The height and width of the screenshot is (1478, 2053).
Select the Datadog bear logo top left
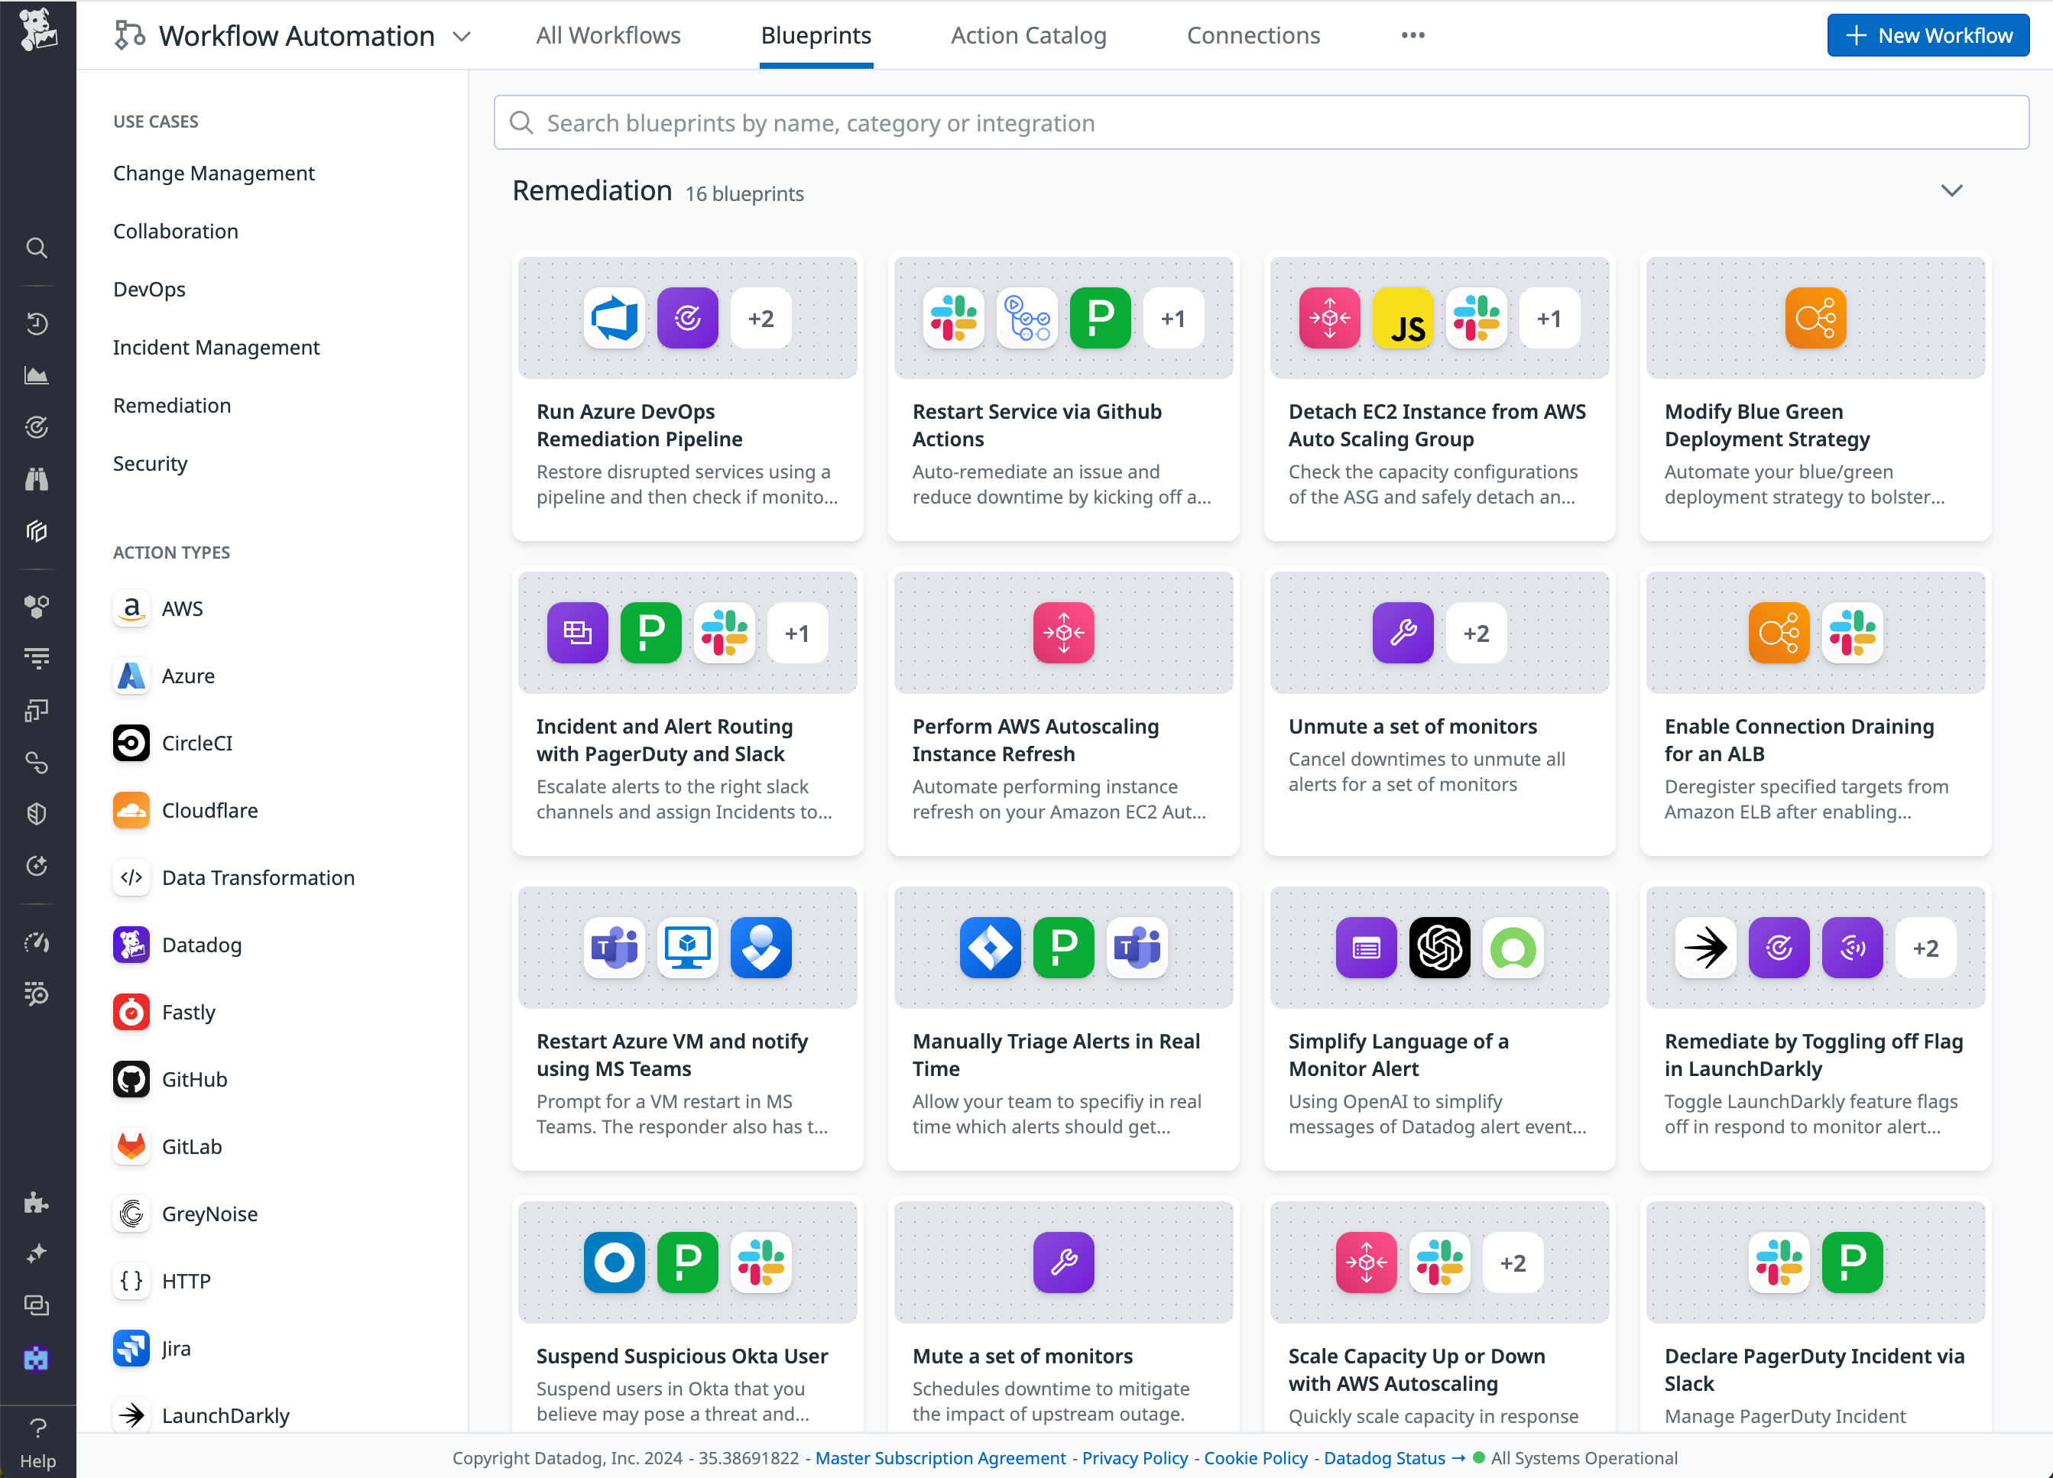37,33
